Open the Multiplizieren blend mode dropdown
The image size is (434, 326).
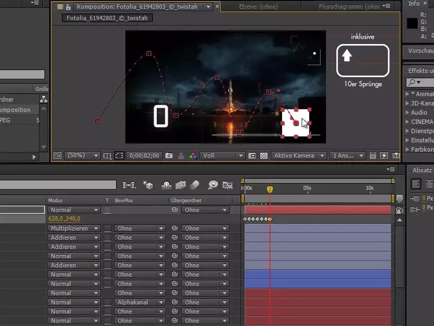(x=74, y=229)
